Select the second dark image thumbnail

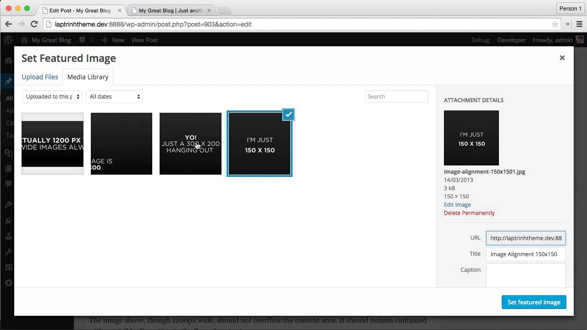tap(122, 143)
